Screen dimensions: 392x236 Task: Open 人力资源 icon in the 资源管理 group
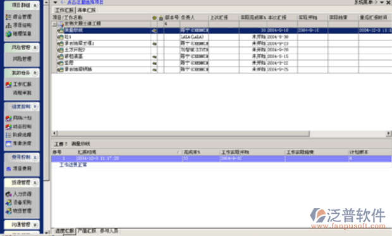(x=8, y=194)
